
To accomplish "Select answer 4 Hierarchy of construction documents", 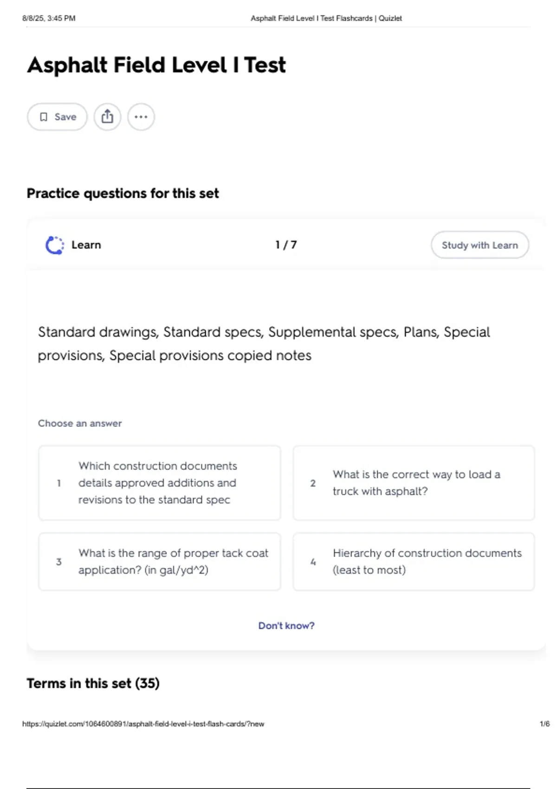I will point(414,562).
